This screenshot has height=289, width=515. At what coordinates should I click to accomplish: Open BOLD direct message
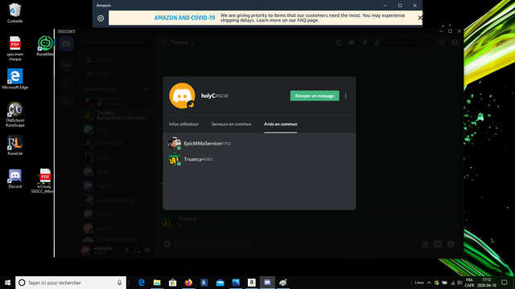coord(116,157)
